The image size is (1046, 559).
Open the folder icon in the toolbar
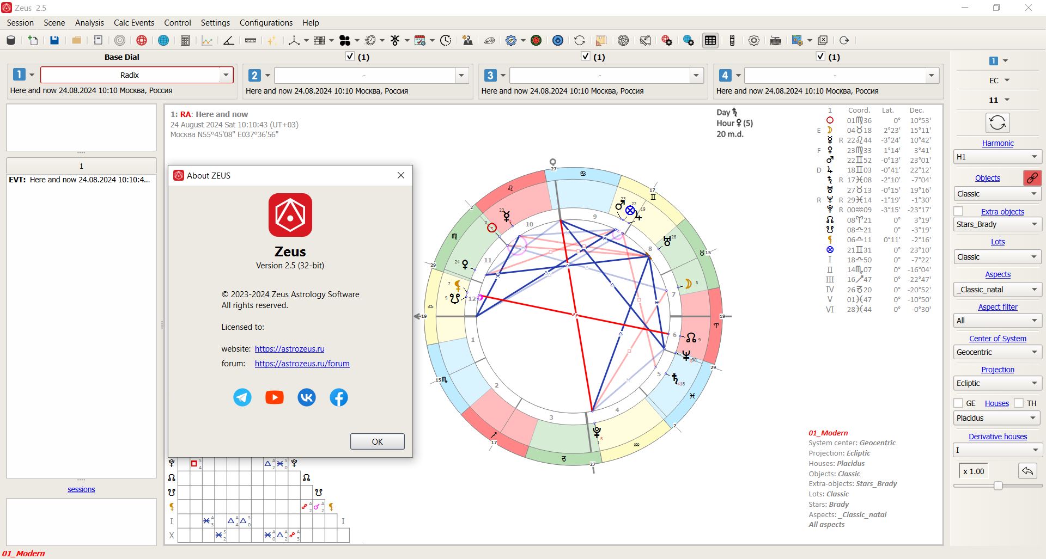coord(76,40)
